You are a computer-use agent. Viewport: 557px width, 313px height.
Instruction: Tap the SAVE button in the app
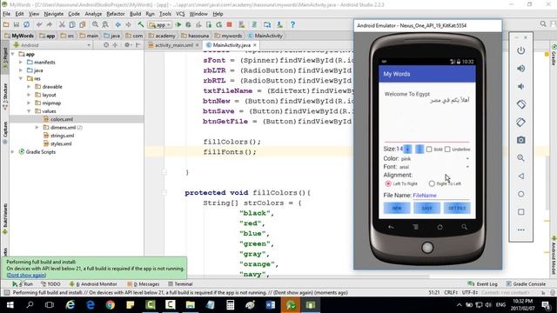click(426, 208)
